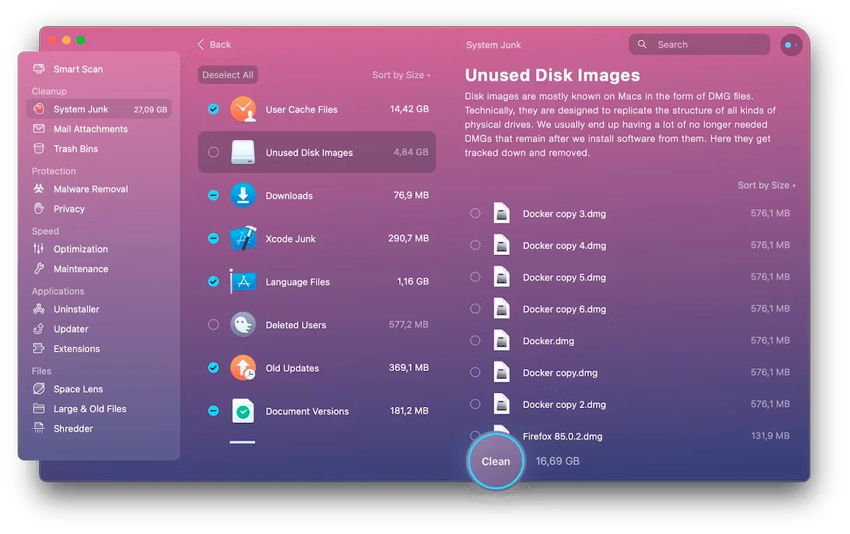Check the Deleted Users item
The width and height of the screenshot is (850, 534).
(212, 324)
